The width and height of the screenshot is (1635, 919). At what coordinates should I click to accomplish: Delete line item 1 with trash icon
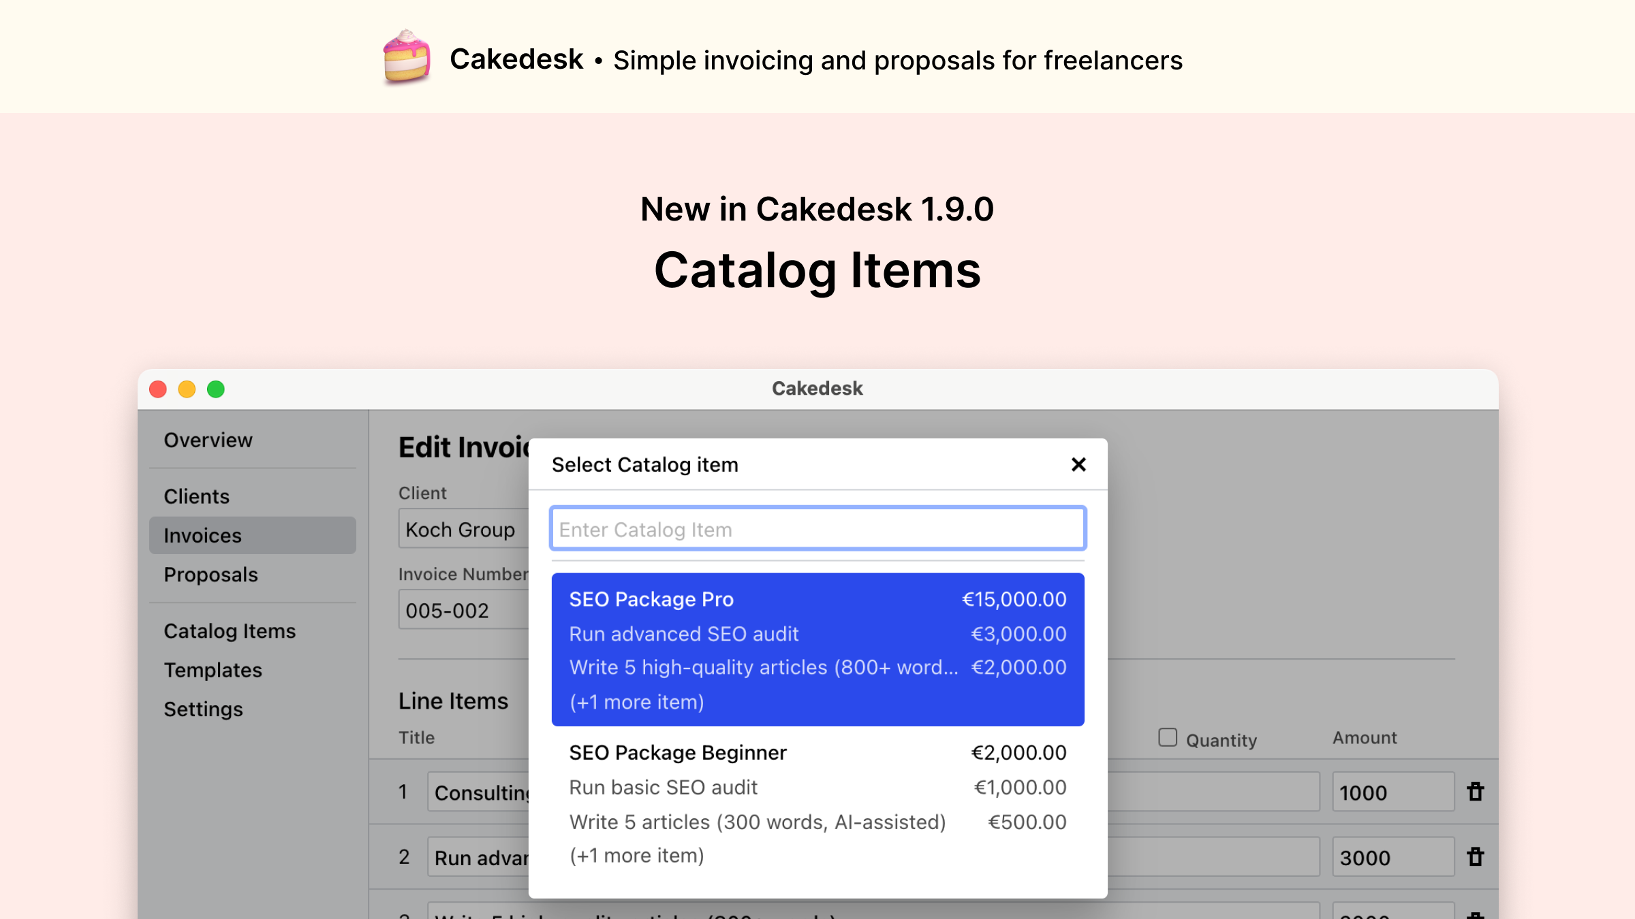(x=1476, y=792)
